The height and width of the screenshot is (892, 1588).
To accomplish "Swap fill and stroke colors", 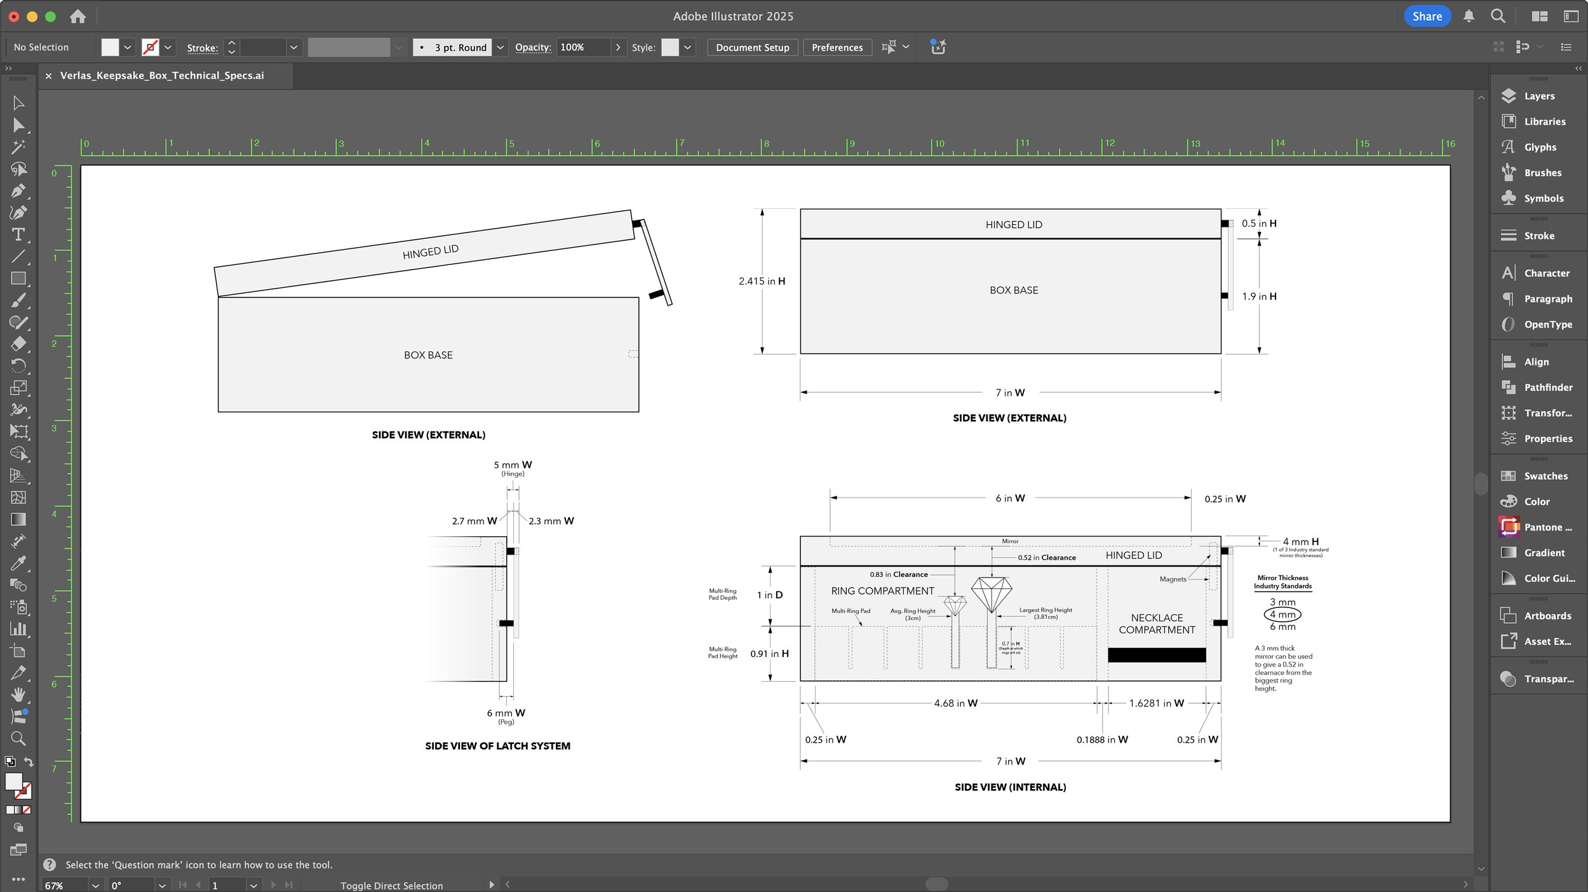I will [29, 761].
